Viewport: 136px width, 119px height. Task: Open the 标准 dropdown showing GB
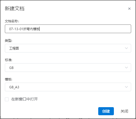[x=68, y=68]
